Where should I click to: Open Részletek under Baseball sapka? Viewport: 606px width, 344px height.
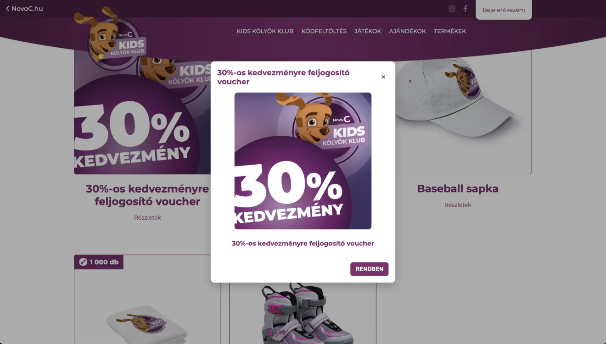point(458,205)
